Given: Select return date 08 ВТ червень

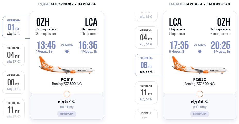Looking at the screenshot, I should 146,65.
